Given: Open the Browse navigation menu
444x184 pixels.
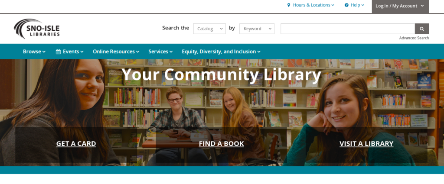Looking at the screenshot, I should click(x=34, y=52).
